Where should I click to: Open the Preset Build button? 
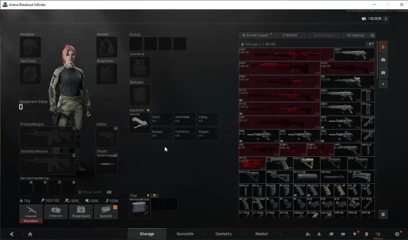pyautogui.click(x=81, y=212)
